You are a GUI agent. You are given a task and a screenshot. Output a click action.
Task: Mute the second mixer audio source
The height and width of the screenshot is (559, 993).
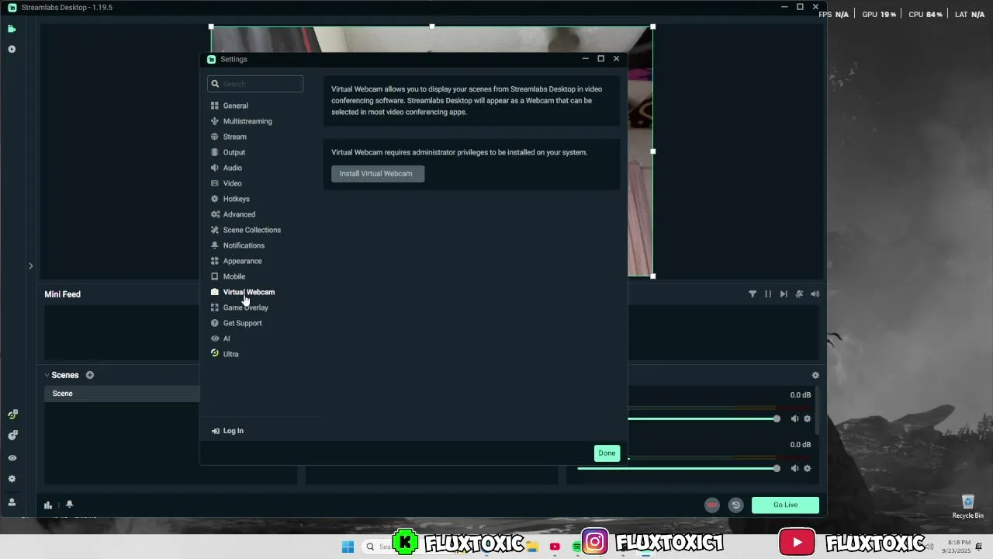click(794, 468)
